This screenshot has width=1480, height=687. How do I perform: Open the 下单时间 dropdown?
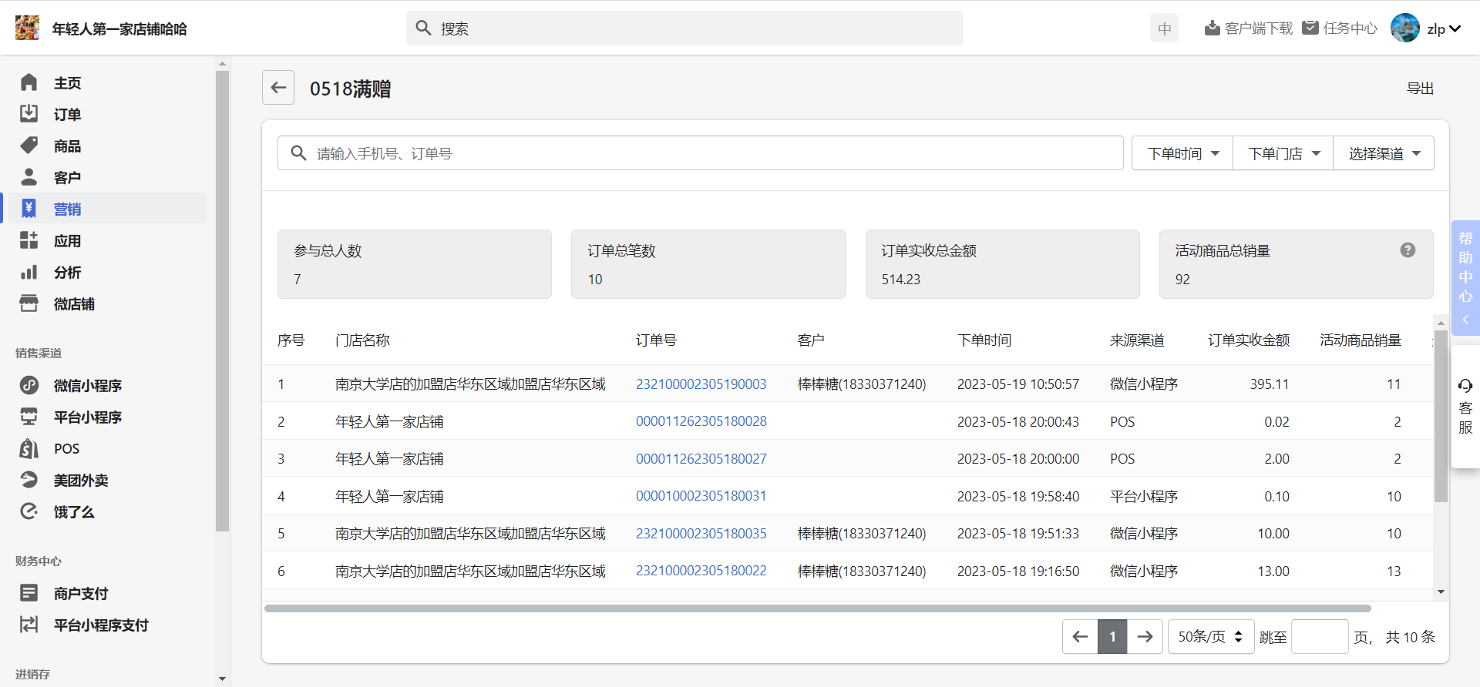click(x=1183, y=153)
